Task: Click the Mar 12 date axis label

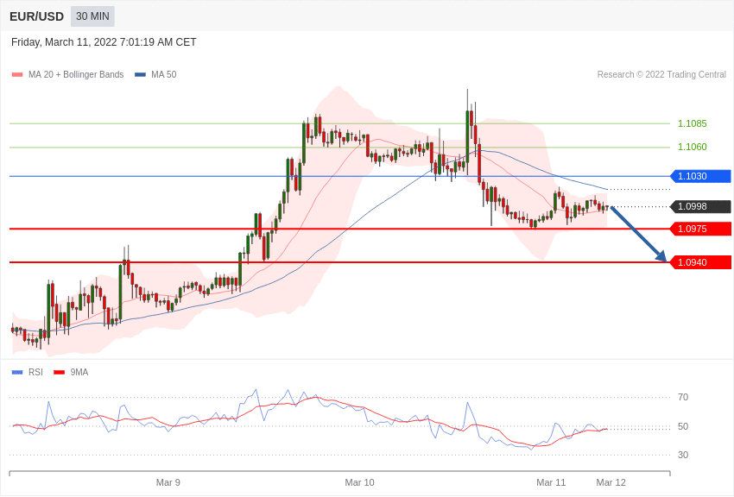Action: pyautogui.click(x=611, y=482)
